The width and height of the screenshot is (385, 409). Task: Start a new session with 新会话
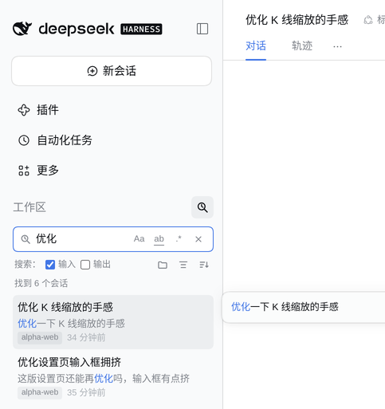112,71
